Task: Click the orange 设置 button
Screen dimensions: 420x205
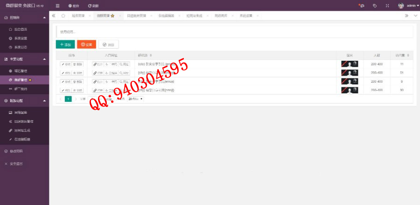Action: [86, 44]
